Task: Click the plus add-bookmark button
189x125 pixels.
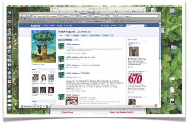Action: (29, 16)
